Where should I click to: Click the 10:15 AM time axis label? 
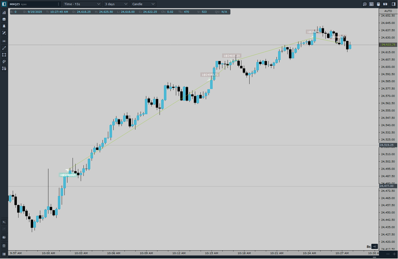212,253
